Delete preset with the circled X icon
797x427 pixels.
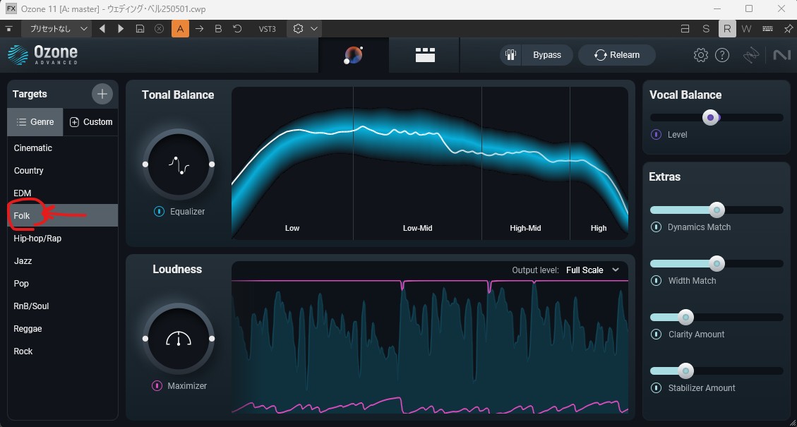pyautogui.click(x=159, y=29)
